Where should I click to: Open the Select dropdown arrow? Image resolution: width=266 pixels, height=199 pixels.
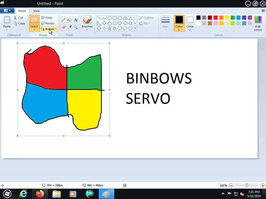pos(34,30)
